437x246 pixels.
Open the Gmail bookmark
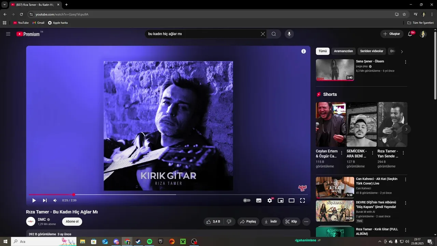(38, 23)
